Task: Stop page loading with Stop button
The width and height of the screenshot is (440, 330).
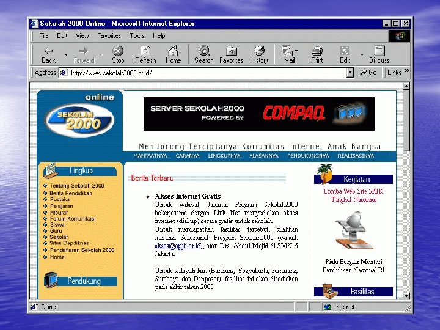Action: point(118,55)
